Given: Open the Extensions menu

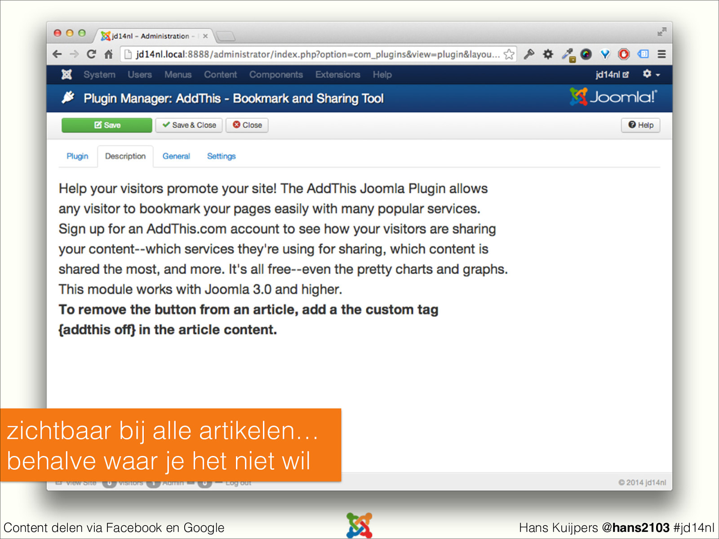Looking at the screenshot, I should (x=337, y=75).
